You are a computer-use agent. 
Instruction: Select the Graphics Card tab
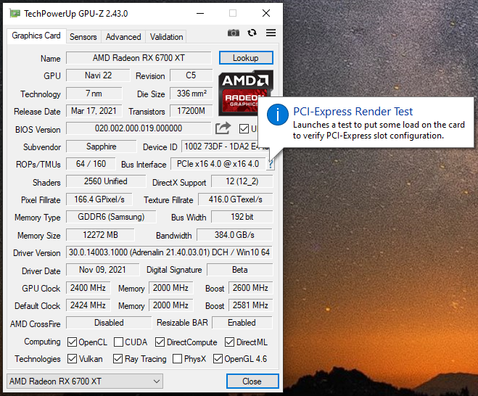click(x=36, y=36)
